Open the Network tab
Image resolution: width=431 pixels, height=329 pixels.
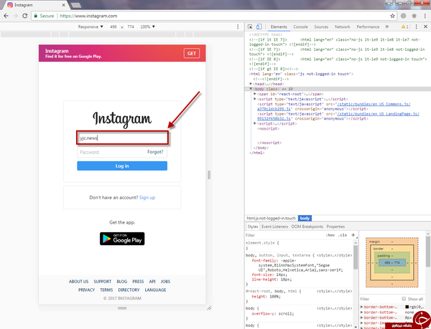(x=342, y=27)
